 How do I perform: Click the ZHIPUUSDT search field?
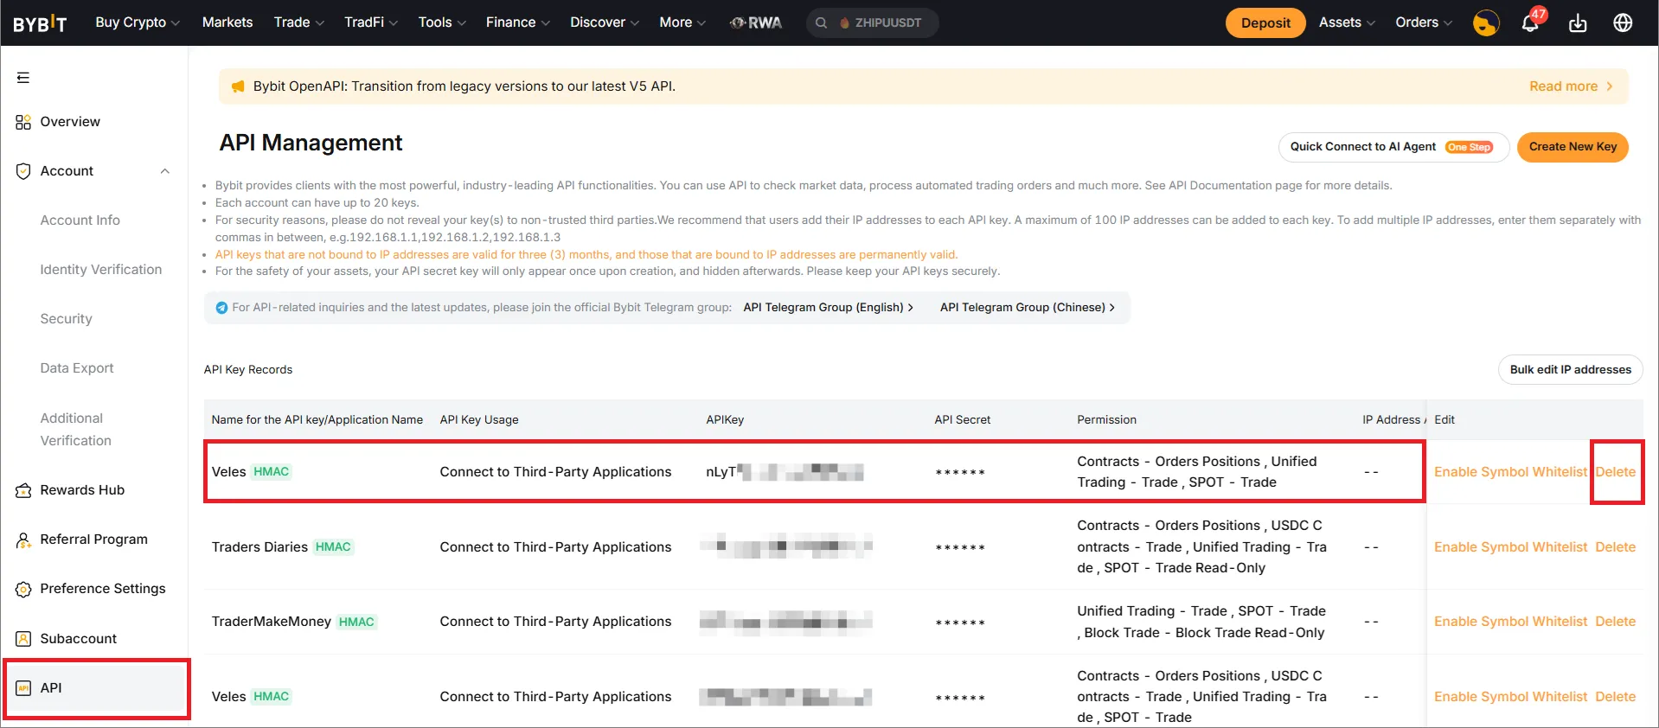[x=872, y=22]
